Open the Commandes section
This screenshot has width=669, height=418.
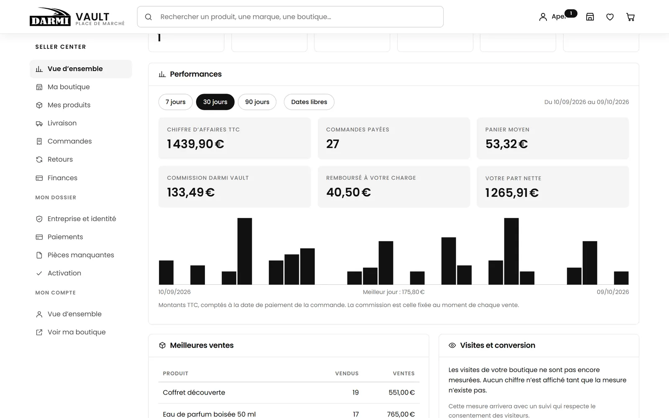coord(81,141)
